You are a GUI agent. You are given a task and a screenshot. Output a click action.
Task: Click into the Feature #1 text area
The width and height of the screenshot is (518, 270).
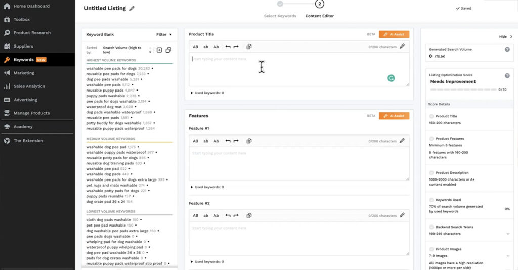299,164
